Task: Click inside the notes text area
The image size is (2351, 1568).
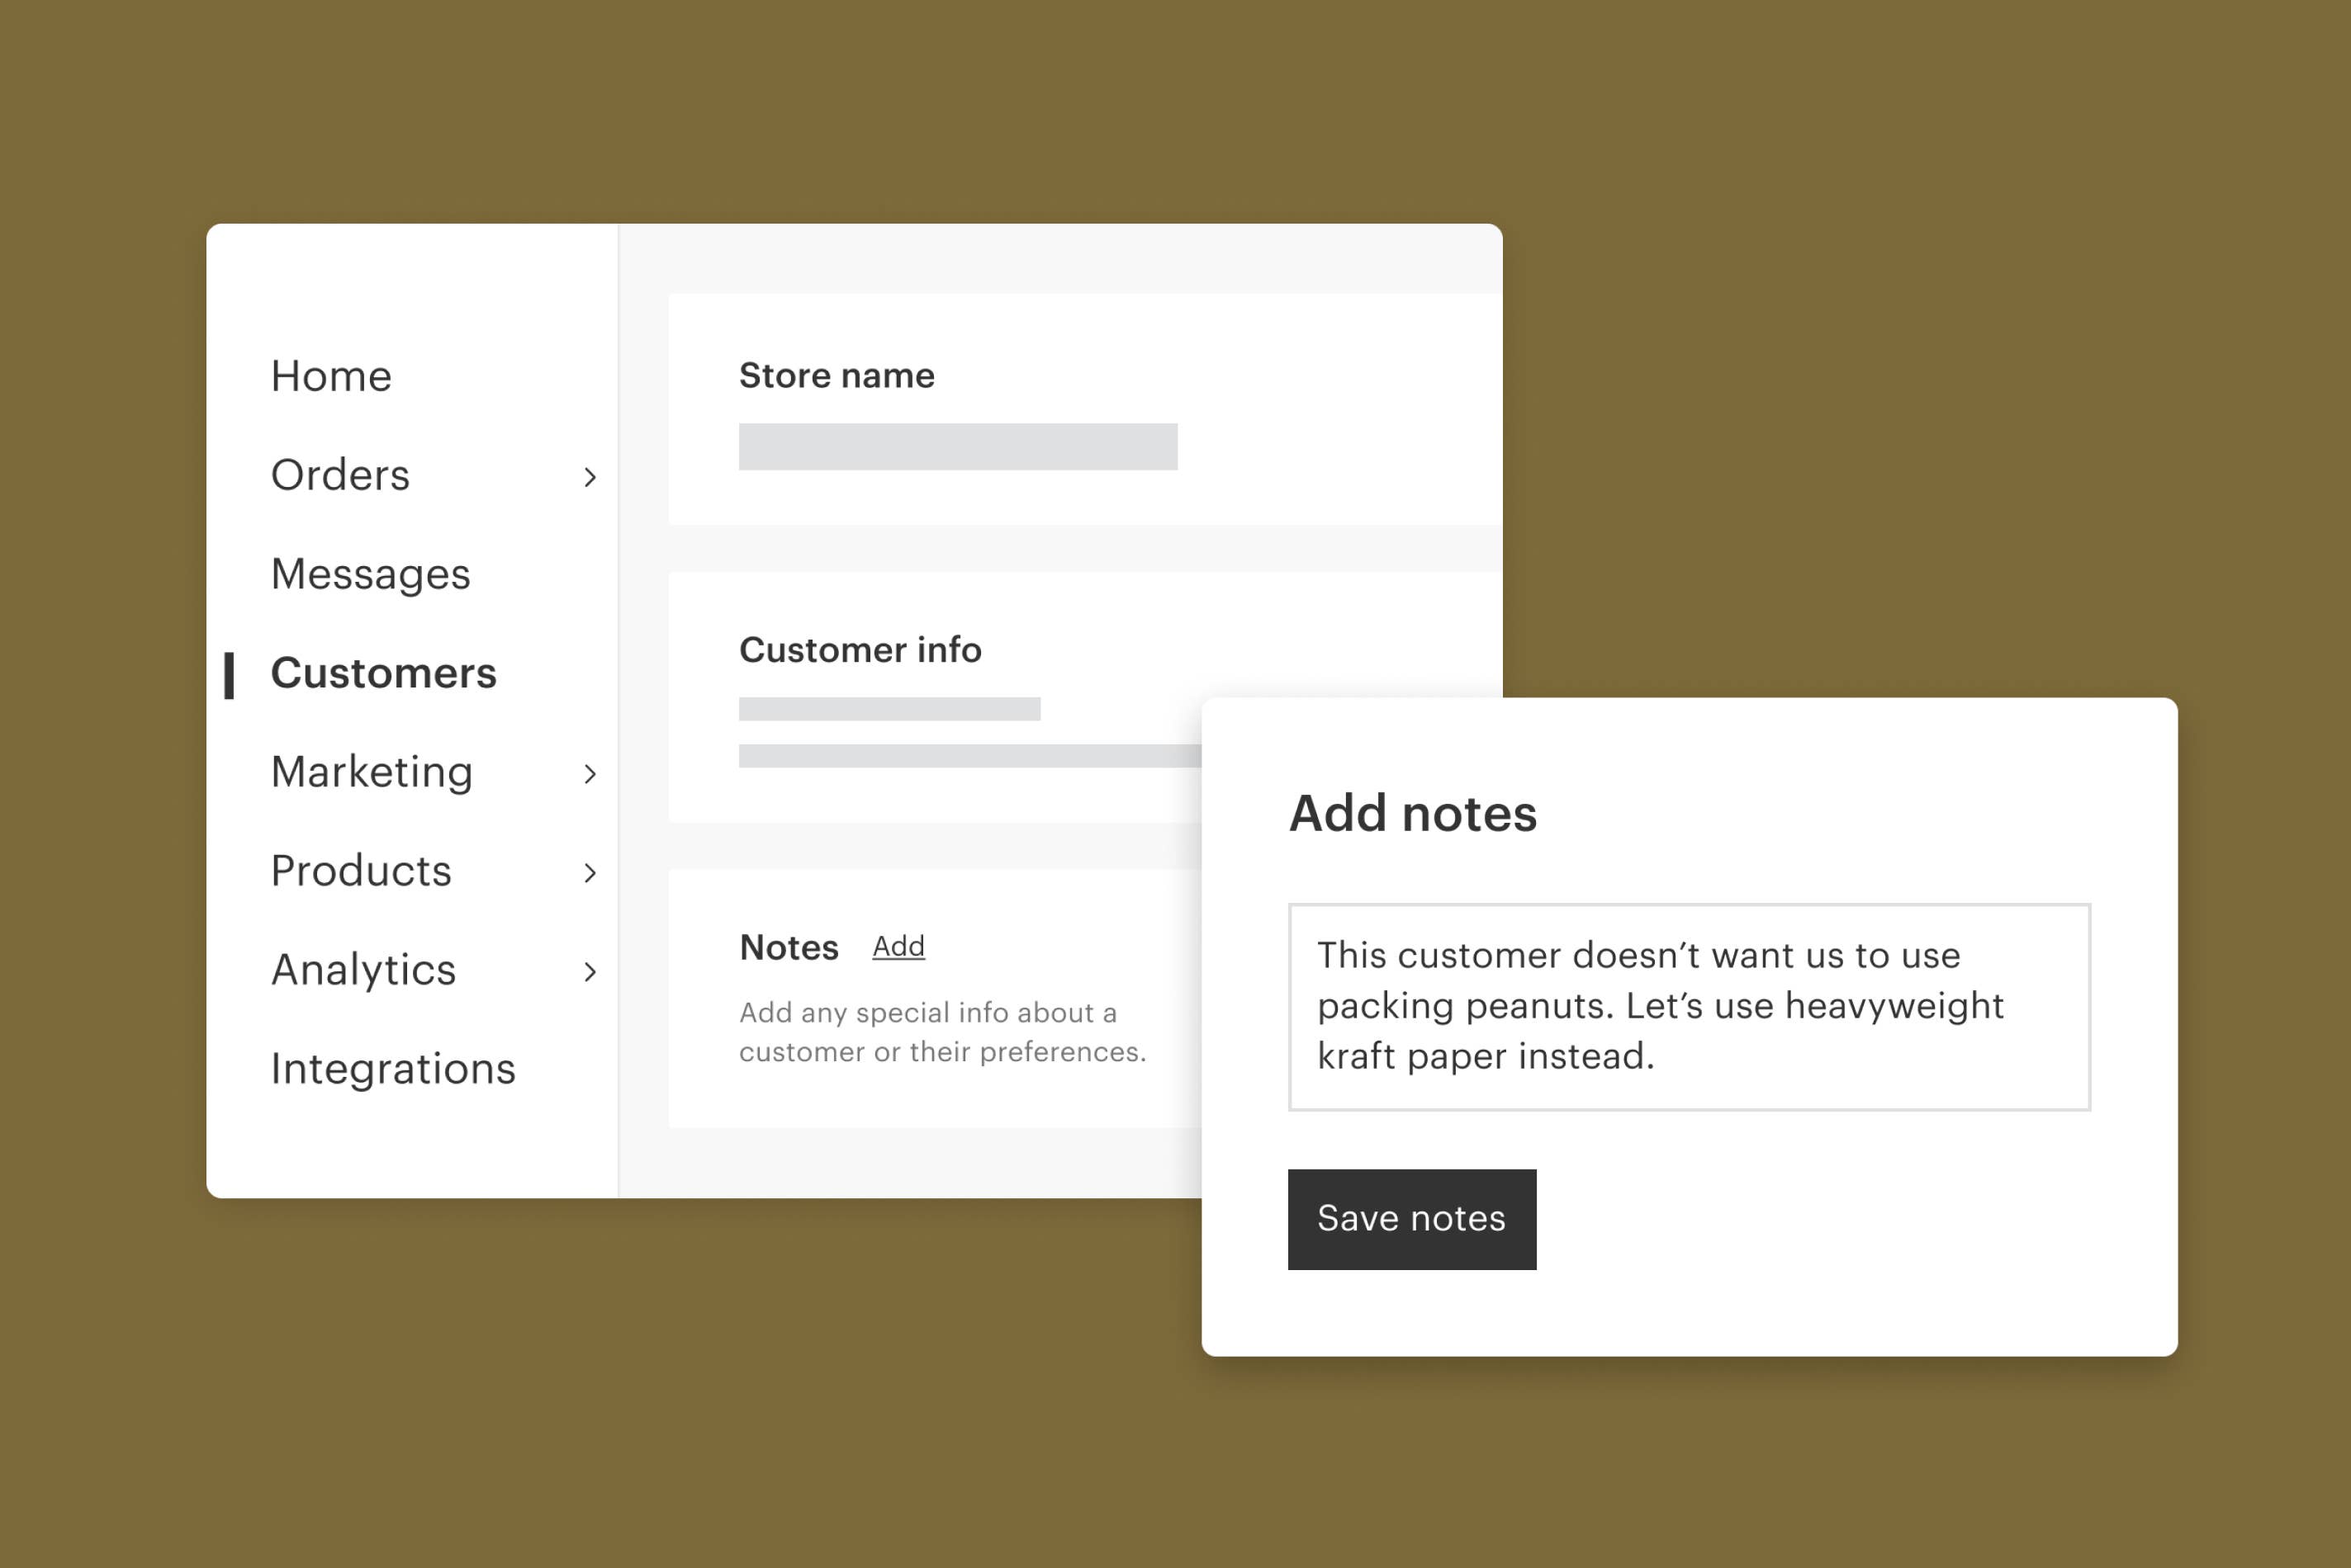Action: point(1689,1007)
